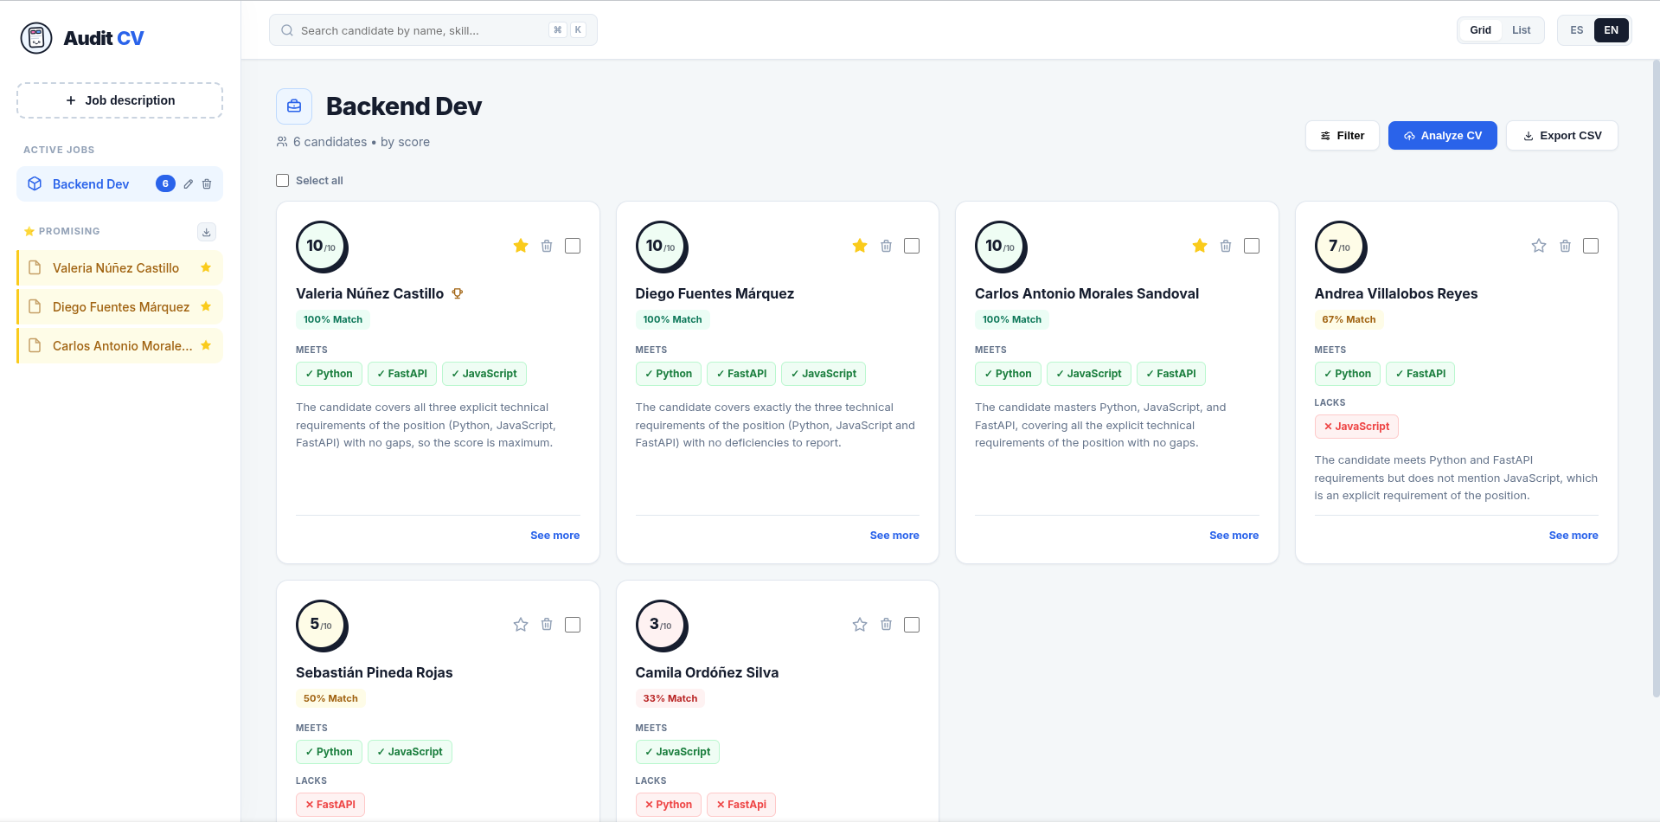Delete Backend Dev job using sidebar trash icon
Viewport: 1660px width, 822px height.
point(207,184)
